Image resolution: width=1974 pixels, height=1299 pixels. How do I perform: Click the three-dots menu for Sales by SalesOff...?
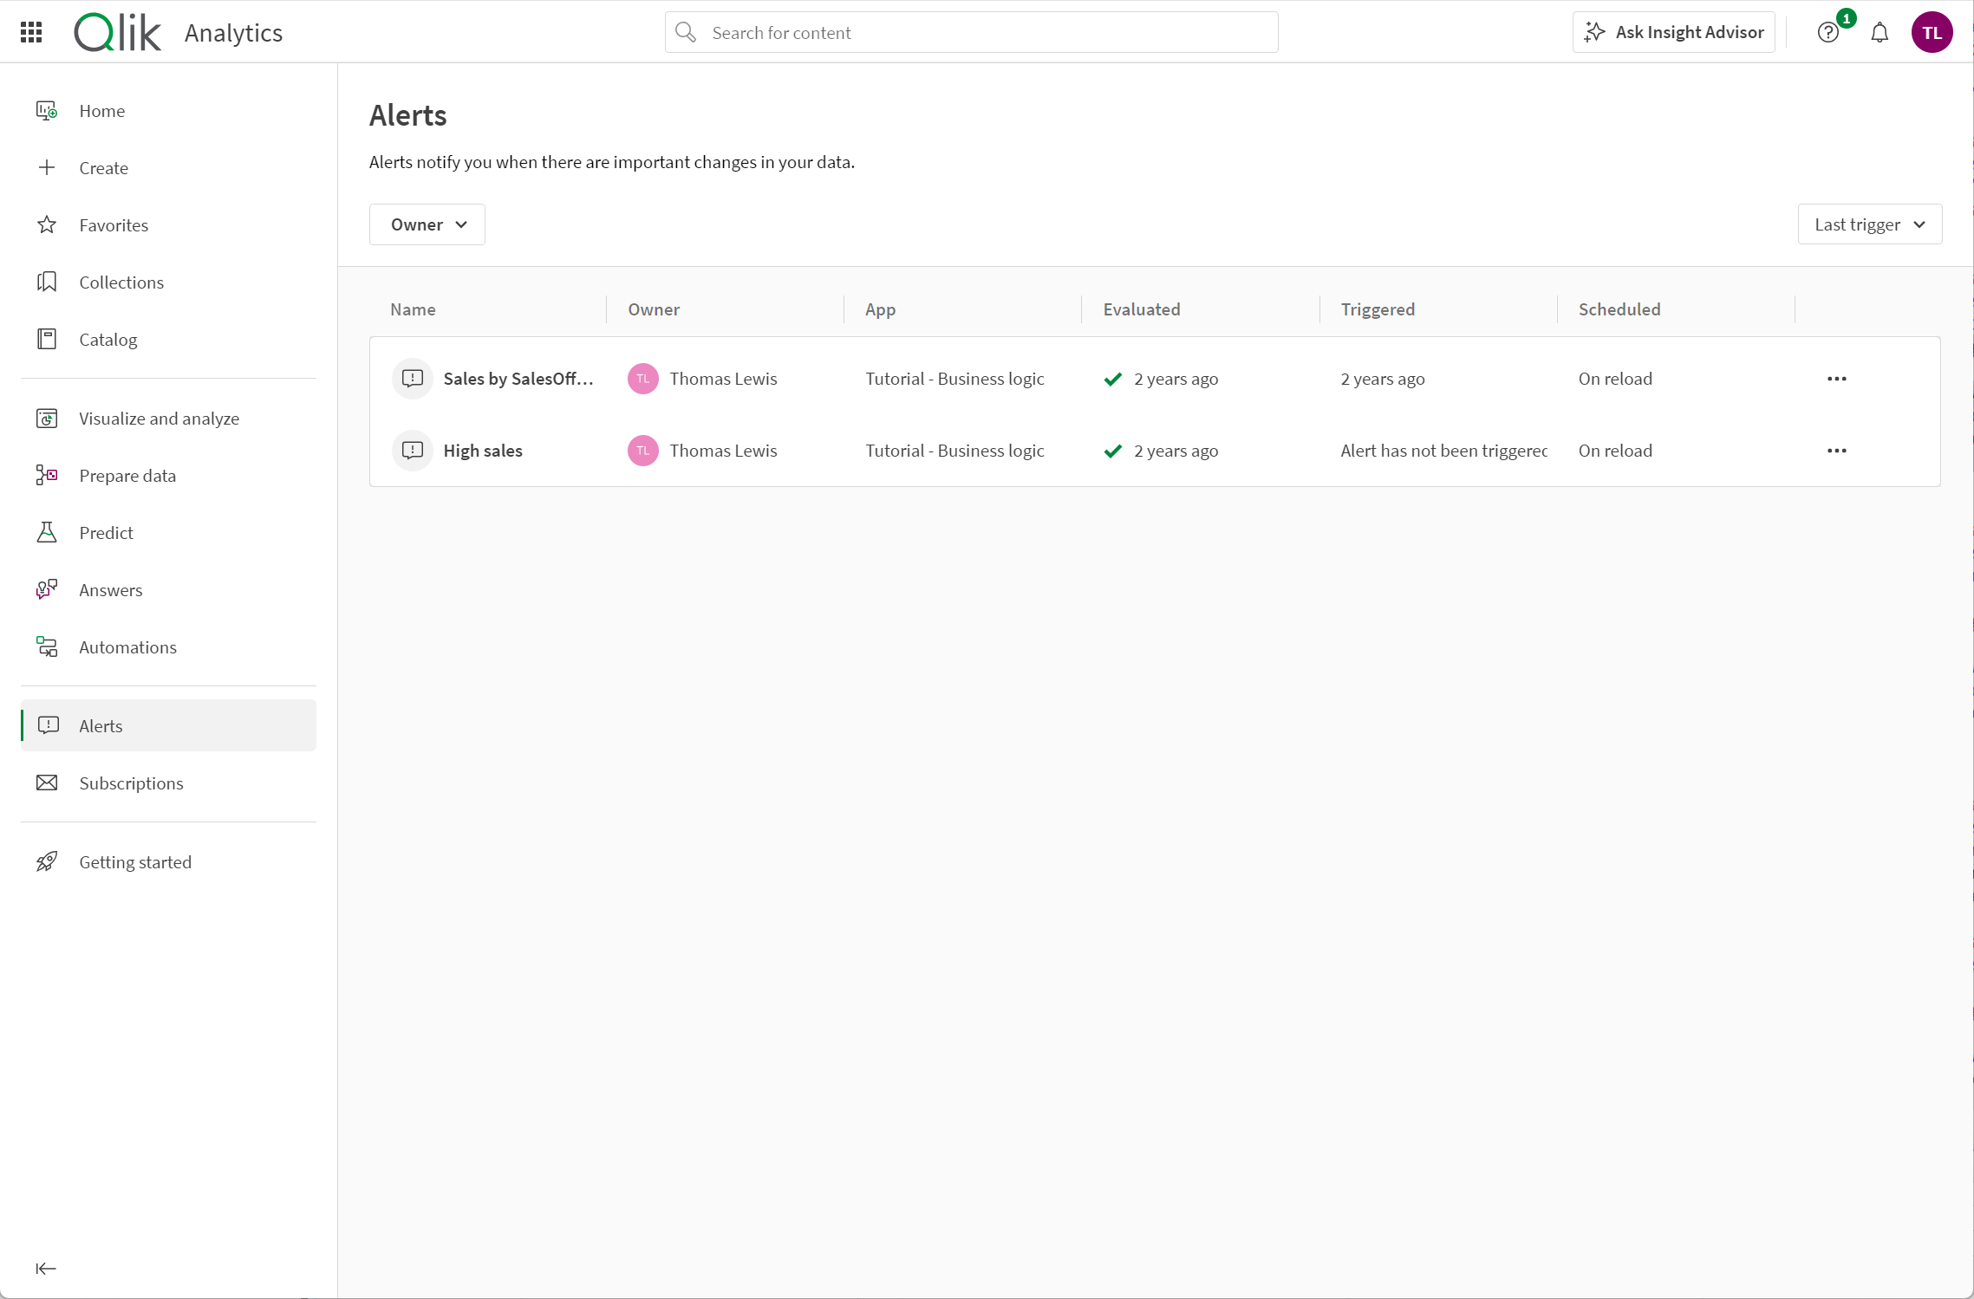coord(1836,379)
